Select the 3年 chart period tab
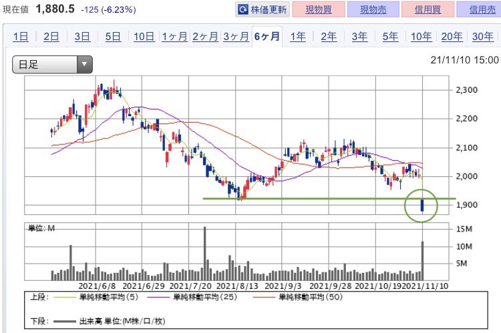 pyautogui.click(x=359, y=37)
